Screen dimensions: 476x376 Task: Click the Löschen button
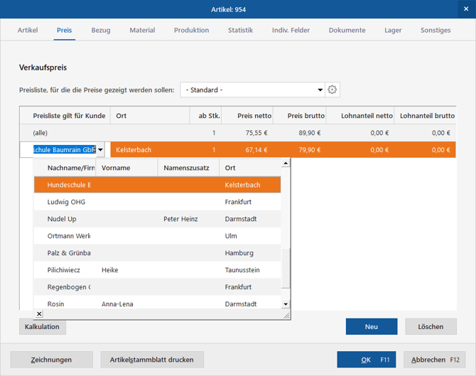pos(431,327)
